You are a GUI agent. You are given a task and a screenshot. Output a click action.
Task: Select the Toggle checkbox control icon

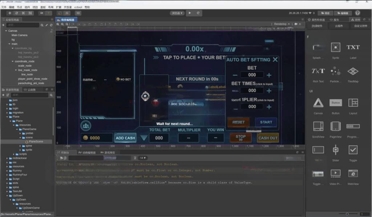353,150
